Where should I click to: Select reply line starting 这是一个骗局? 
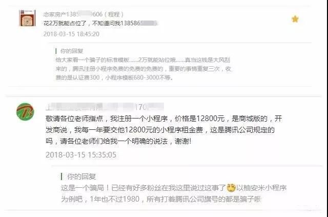(174, 188)
